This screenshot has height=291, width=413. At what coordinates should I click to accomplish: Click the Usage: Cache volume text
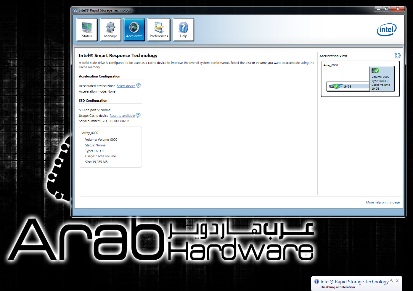(100, 156)
